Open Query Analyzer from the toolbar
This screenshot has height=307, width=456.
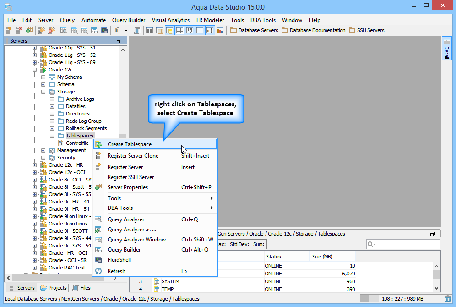pyautogui.click(x=64, y=30)
